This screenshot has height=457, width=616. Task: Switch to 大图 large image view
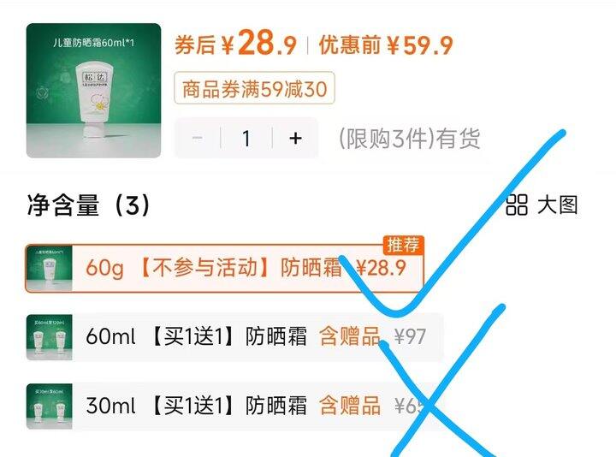[558, 205]
